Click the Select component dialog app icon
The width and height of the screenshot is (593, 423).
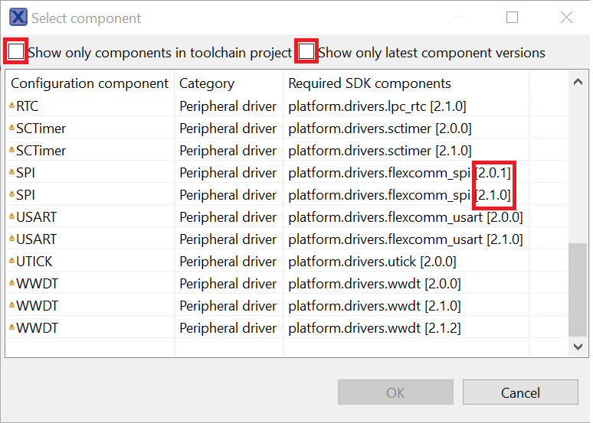(x=18, y=17)
